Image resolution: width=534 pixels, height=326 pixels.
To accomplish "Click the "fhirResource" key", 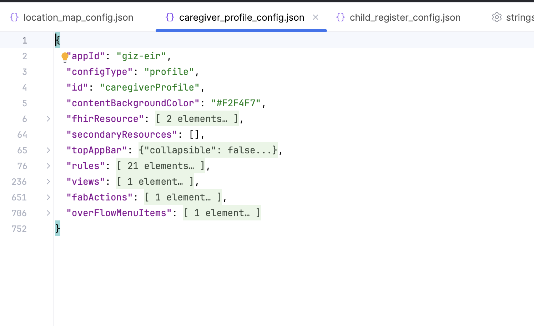I will tap(105, 119).
